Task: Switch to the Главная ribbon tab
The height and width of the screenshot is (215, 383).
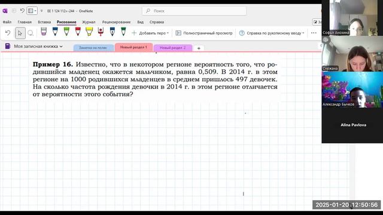Action: click(25, 22)
